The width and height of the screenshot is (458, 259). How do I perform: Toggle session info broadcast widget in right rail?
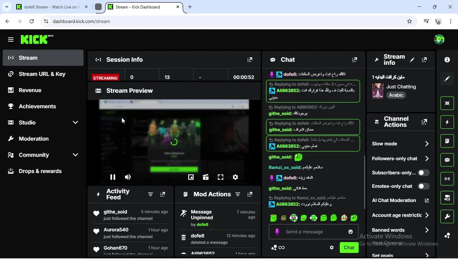(x=447, y=179)
